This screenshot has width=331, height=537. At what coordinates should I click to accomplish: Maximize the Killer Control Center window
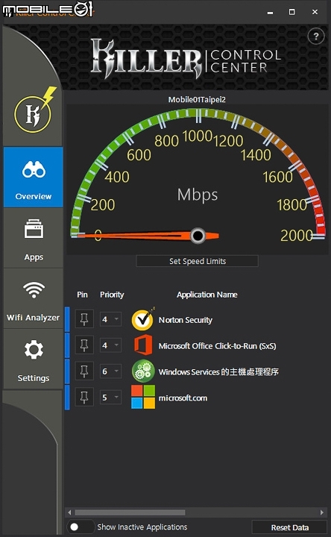click(x=291, y=12)
